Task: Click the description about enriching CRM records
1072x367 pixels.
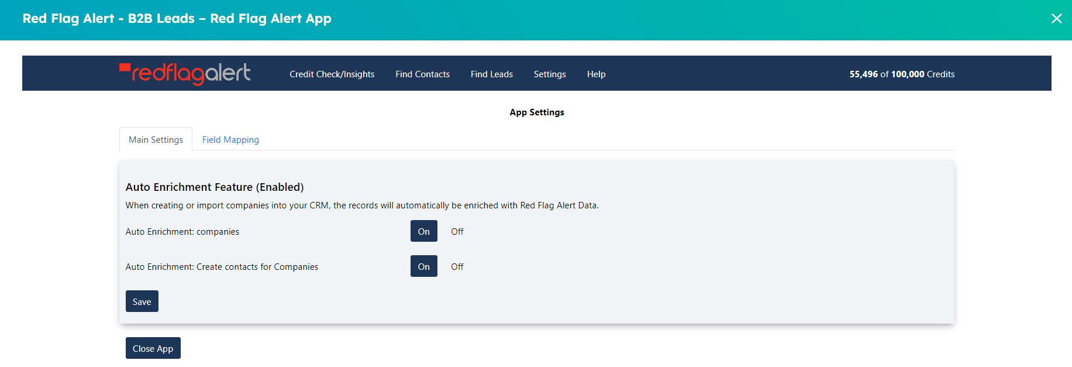Action: pos(362,205)
